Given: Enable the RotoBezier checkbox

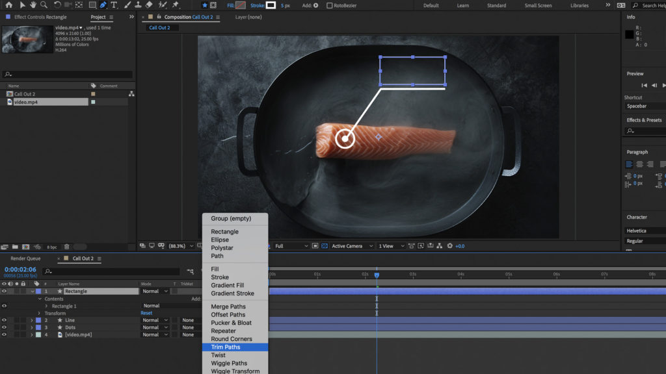Looking at the screenshot, I should (329, 5).
